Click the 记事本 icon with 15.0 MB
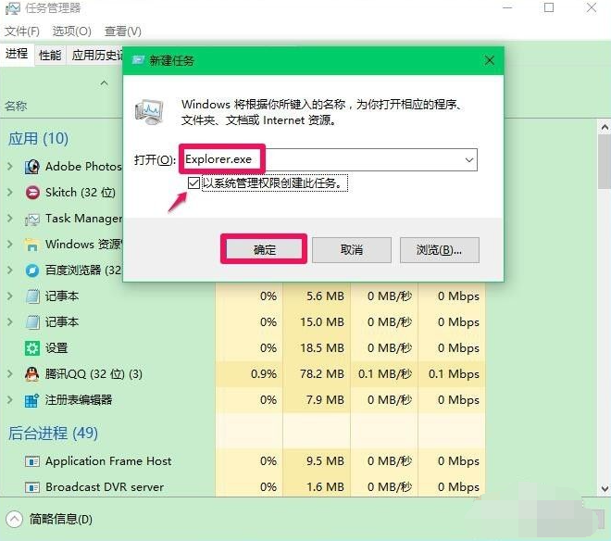This screenshot has width=611, height=541. click(32, 322)
